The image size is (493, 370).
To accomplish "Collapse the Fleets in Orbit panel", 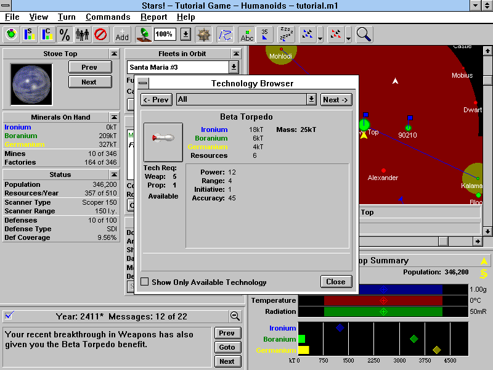I will 236,54.
